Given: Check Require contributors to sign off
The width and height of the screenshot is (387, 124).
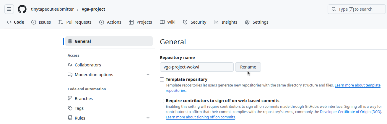Looking at the screenshot, I should click(x=162, y=101).
